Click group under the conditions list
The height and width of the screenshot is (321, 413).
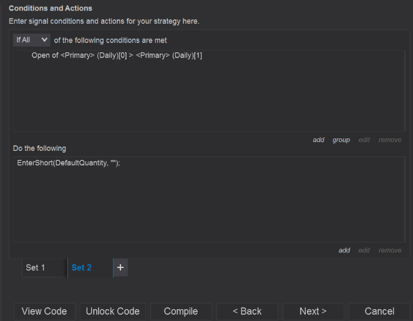pyautogui.click(x=341, y=140)
